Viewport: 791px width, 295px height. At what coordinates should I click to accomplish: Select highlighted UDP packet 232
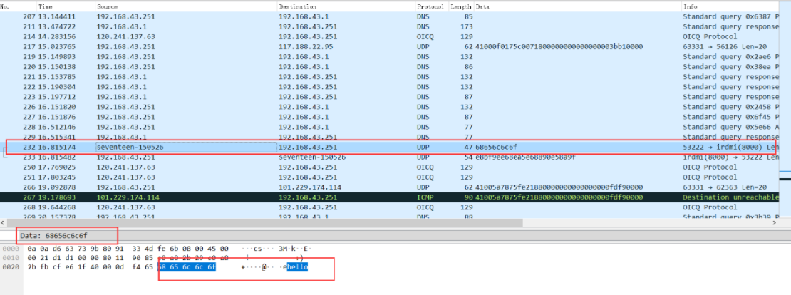(x=390, y=147)
